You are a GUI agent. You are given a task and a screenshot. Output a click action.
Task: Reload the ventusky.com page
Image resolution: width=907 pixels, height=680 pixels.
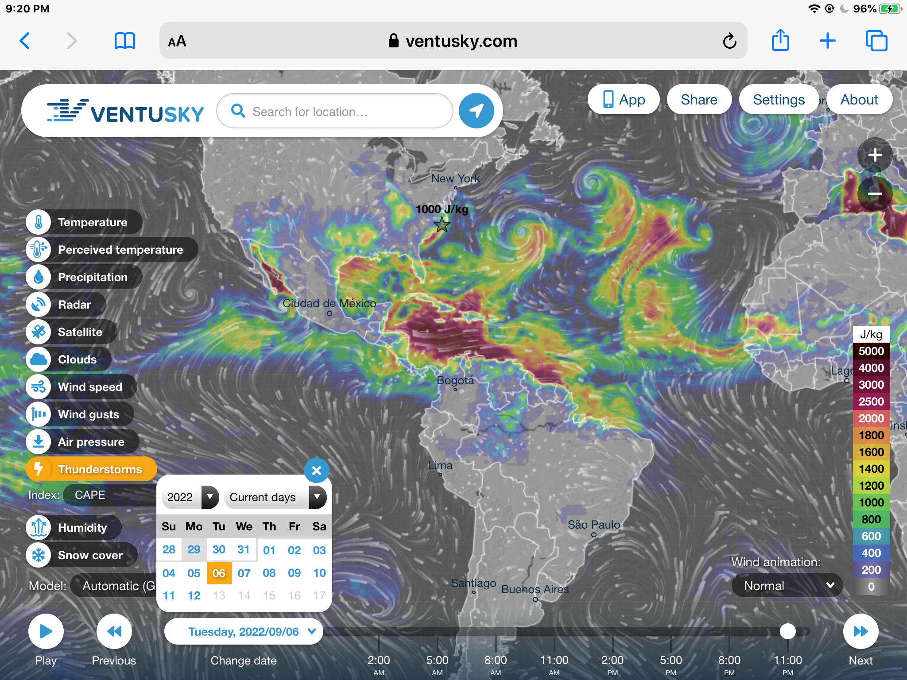[x=729, y=41]
